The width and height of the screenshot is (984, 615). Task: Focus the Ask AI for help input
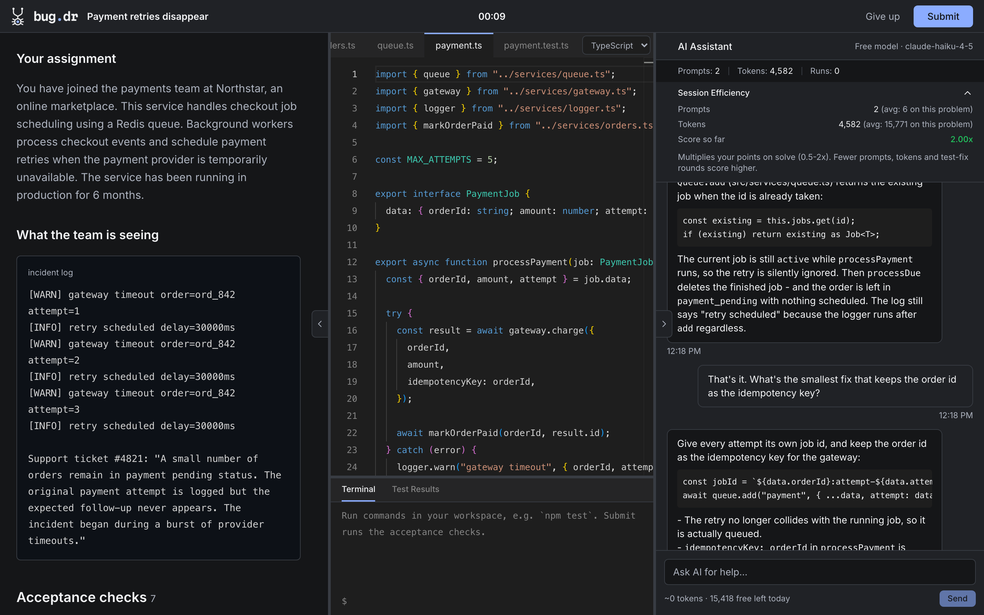point(820,572)
